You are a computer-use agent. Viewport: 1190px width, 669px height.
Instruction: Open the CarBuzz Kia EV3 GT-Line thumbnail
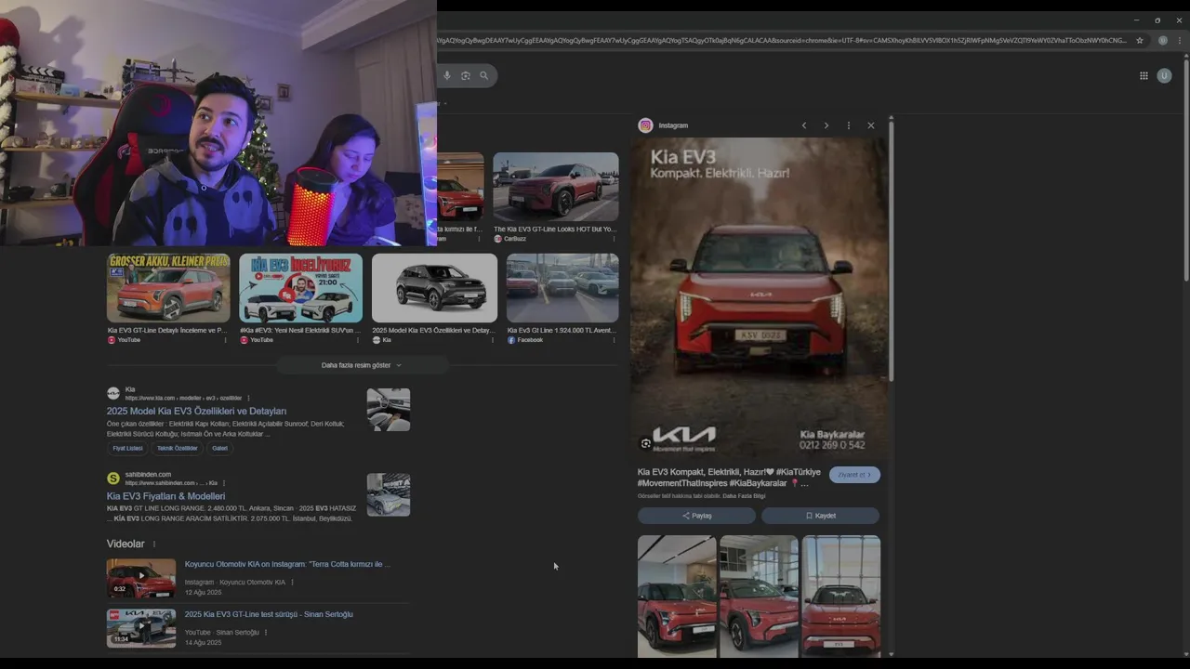(x=556, y=187)
